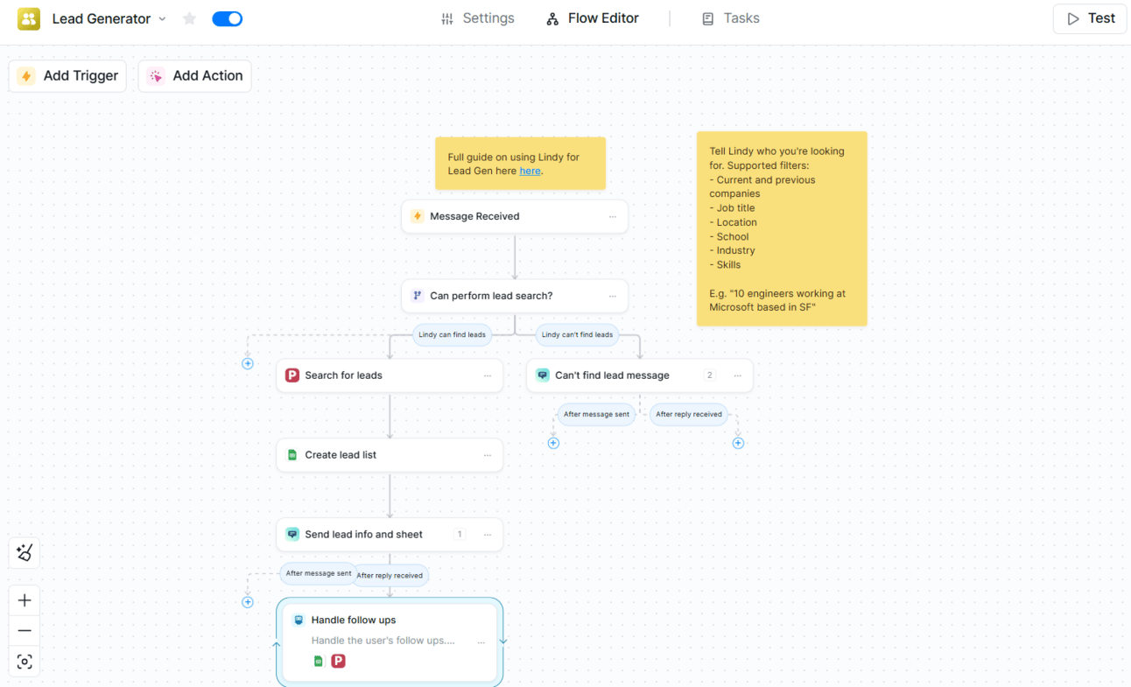
Task: Click the "2" badge on Can't find lead message
Action: point(710,375)
